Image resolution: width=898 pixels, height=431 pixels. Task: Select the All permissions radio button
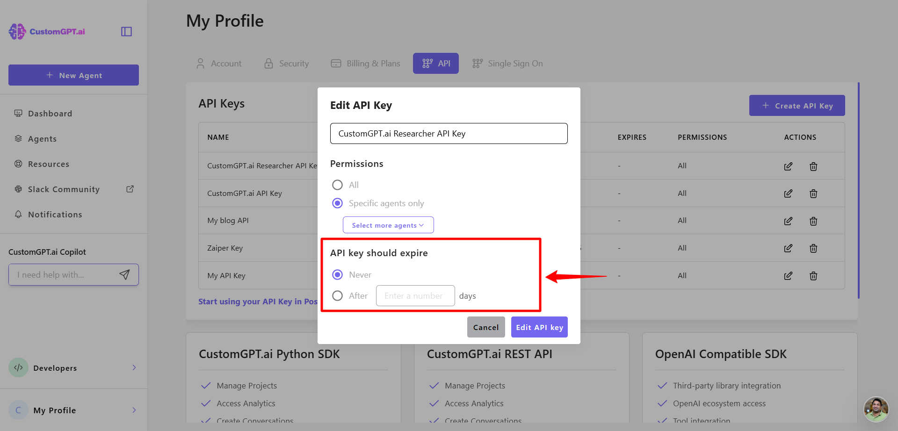click(337, 185)
